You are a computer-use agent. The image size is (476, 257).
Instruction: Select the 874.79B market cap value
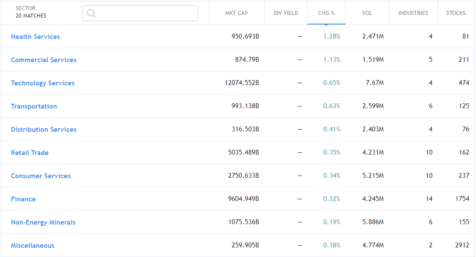pyautogui.click(x=247, y=60)
